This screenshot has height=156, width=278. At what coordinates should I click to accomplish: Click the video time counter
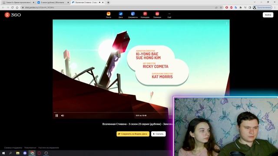pyautogui.click(x=141, y=116)
